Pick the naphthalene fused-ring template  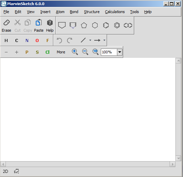[128, 25]
